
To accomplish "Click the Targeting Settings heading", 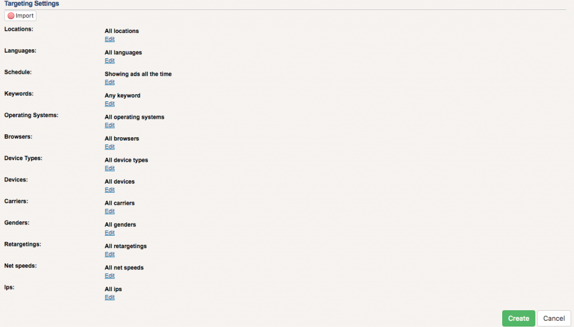I will click(31, 4).
